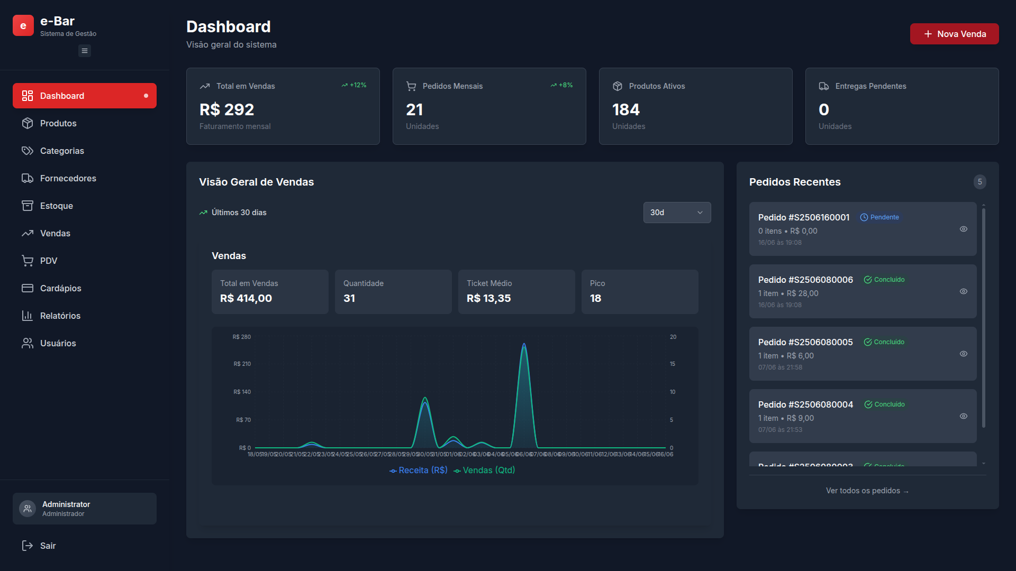Open Ver todos os pedidos link

[x=866, y=491]
